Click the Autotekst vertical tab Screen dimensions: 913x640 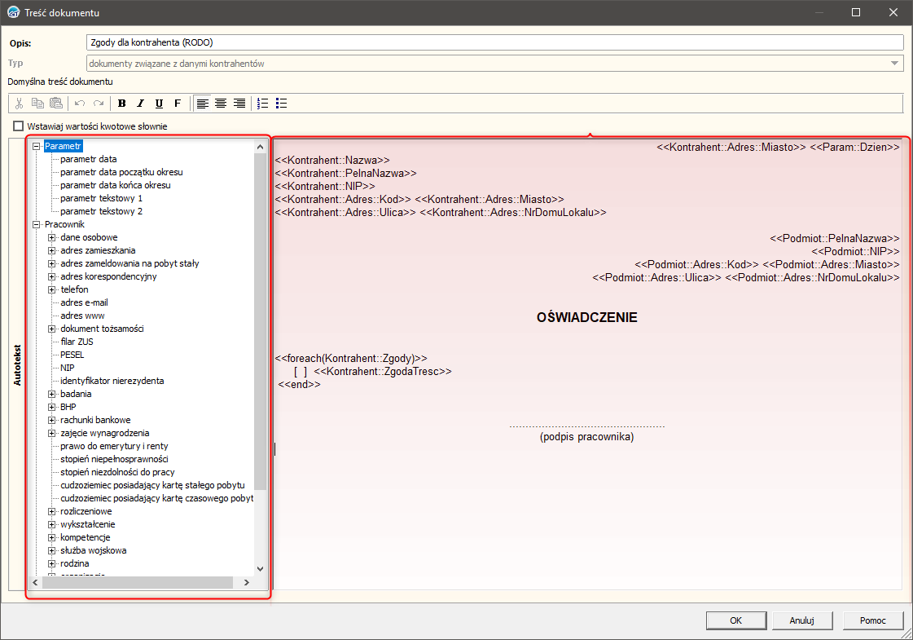click(17, 365)
